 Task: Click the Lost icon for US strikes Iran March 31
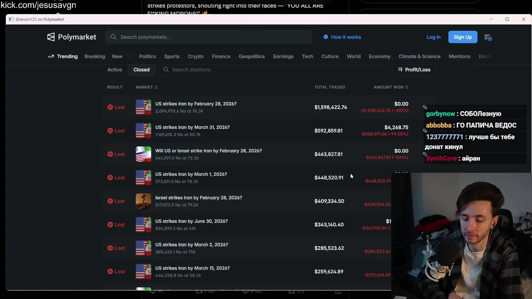click(x=110, y=130)
